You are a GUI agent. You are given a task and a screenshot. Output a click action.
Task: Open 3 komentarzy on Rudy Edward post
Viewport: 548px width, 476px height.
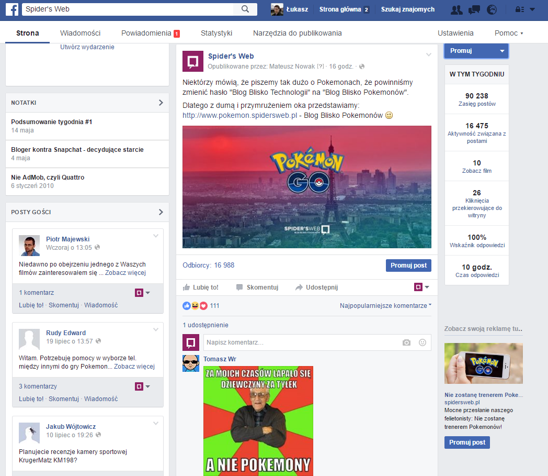pyautogui.click(x=38, y=386)
